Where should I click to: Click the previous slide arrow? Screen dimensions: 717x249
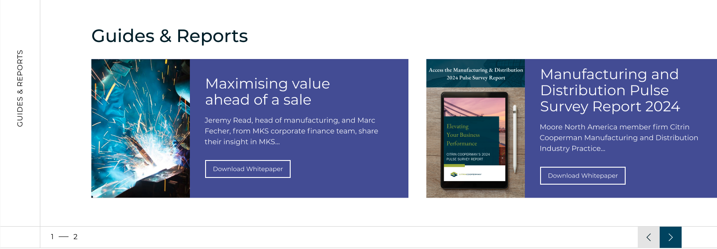[x=648, y=237]
